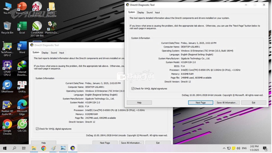272x153 pixels.
Task: Toggle WHQL signatures checkbox in front DxDiag
Action: (x=133, y=89)
